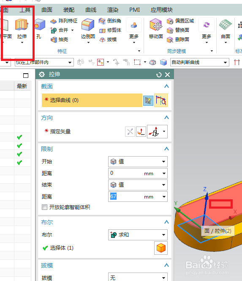Click the 选择曲线 (0) selection field
The height and width of the screenshot is (281, 242).
tap(92, 100)
